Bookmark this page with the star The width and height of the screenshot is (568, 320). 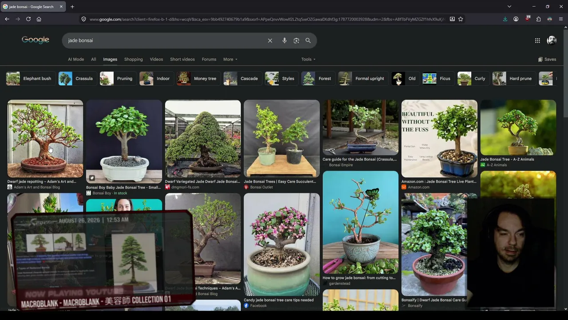point(461,19)
